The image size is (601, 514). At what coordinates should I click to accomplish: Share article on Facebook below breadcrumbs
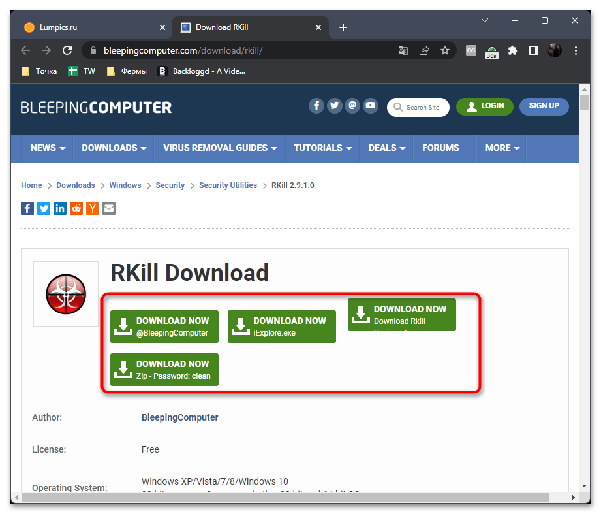27,208
